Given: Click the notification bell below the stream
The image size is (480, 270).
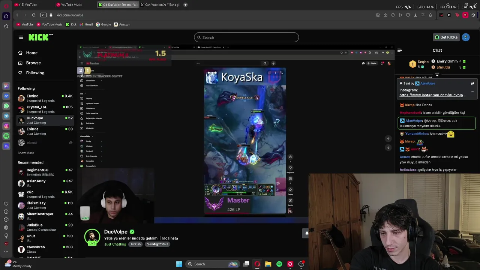Looking at the screenshot, I should pos(307,233).
